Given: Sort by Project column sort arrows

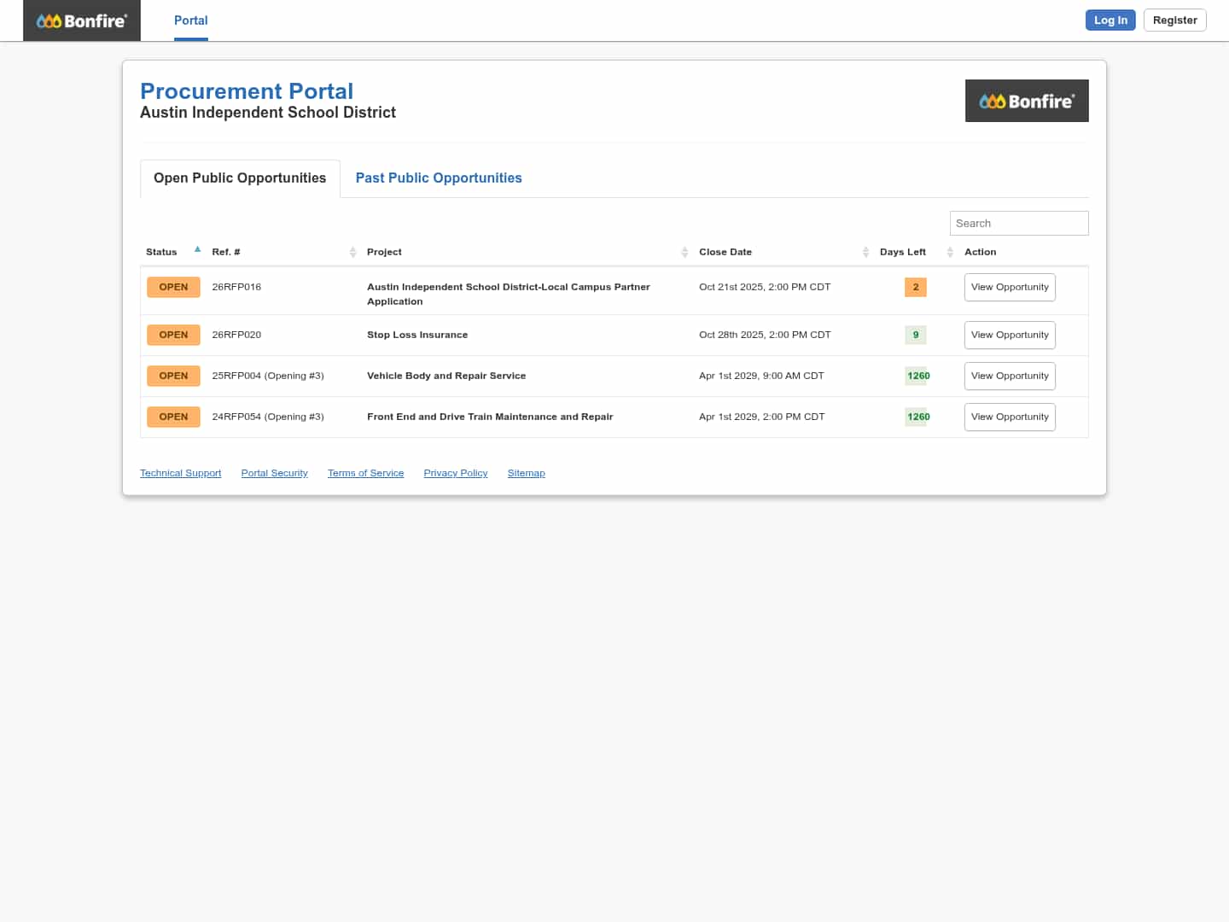Looking at the screenshot, I should [684, 252].
